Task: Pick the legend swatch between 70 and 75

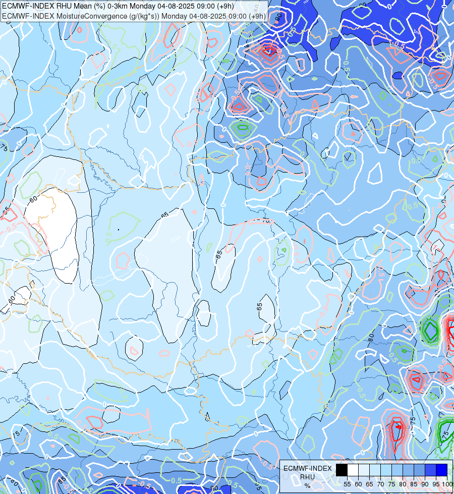Action: (x=386, y=470)
